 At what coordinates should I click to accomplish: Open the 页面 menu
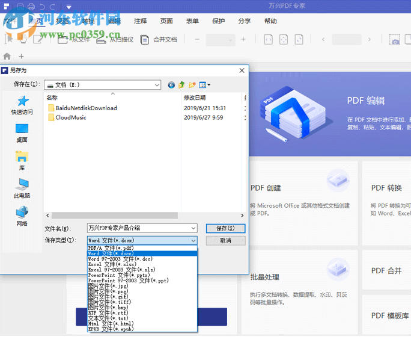click(x=166, y=21)
